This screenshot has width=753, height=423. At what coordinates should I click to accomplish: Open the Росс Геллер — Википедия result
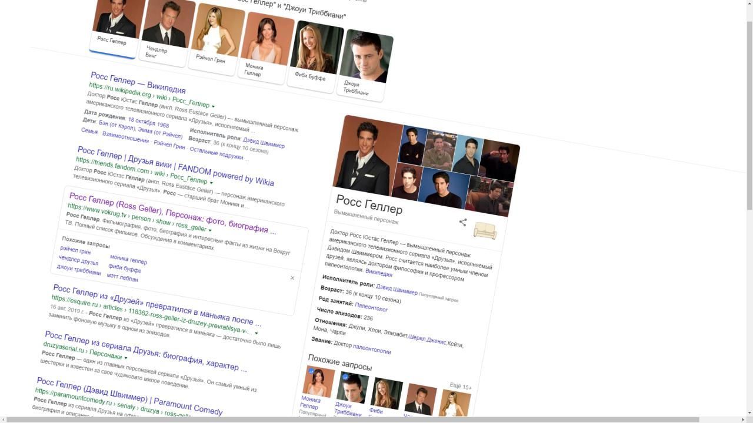pyautogui.click(x=138, y=83)
